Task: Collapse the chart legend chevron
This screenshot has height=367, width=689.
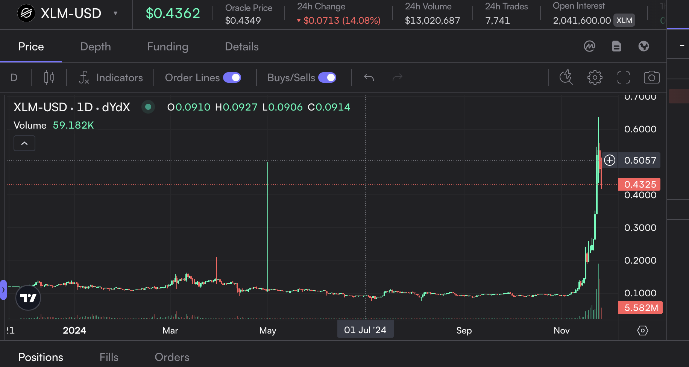Action: (x=24, y=143)
